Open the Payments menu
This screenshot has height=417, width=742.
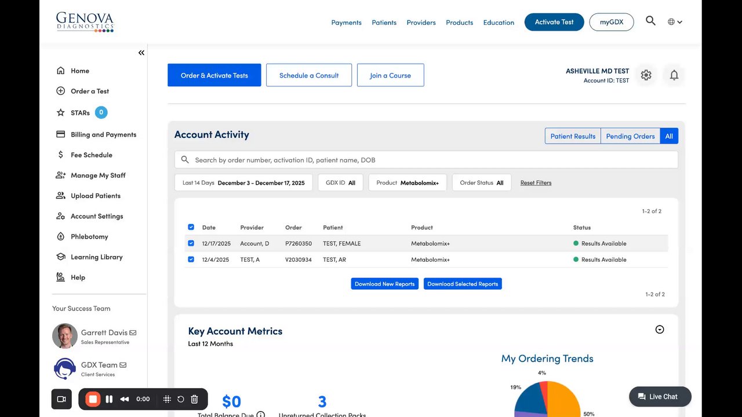click(346, 23)
